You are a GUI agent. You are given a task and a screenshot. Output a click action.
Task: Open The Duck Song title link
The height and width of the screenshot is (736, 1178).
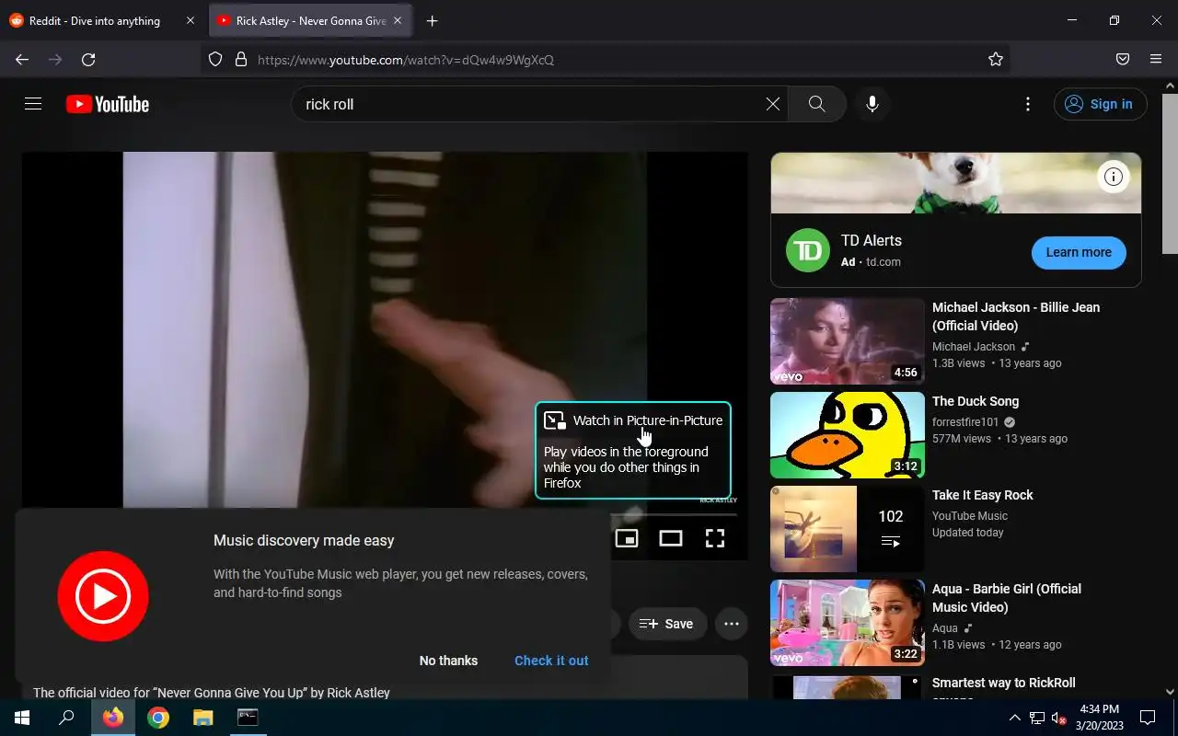click(x=976, y=401)
